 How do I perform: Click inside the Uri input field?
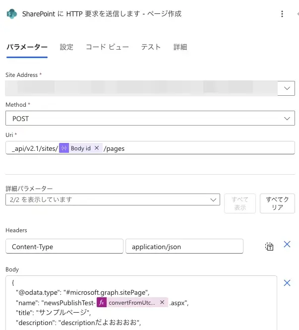(x=150, y=148)
